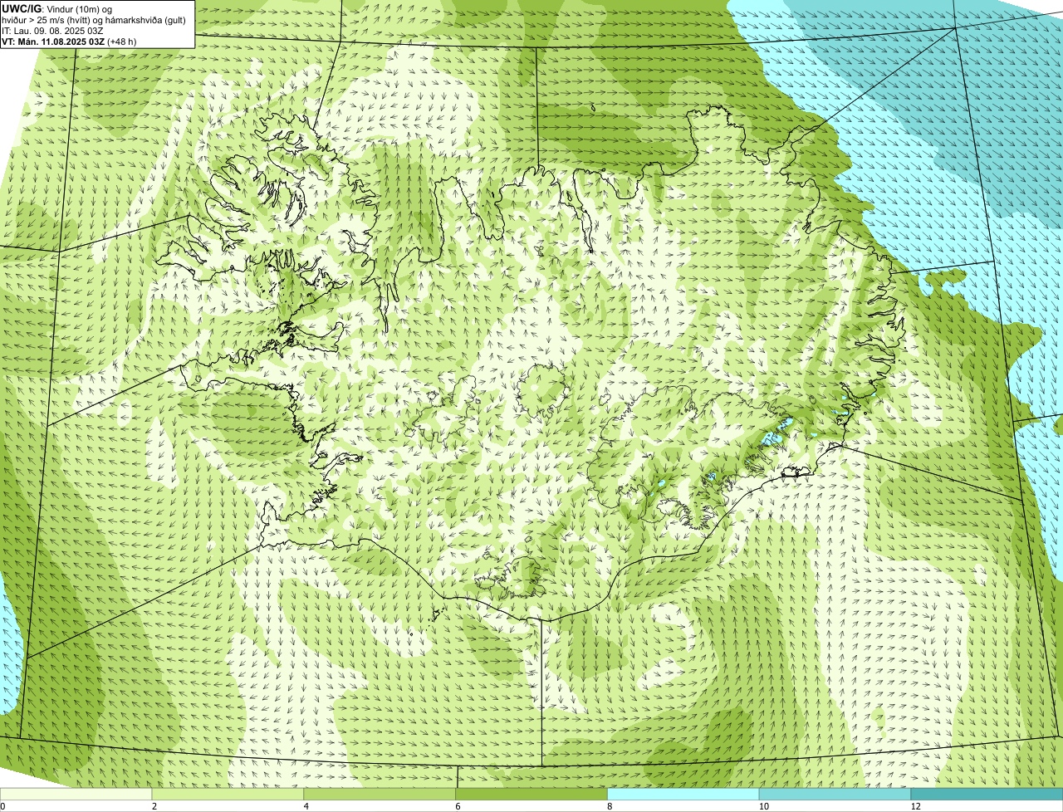This screenshot has width=1063, height=812.
Task: Click the above-12 m/s teal legend swatch
Action: click(x=987, y=794)
